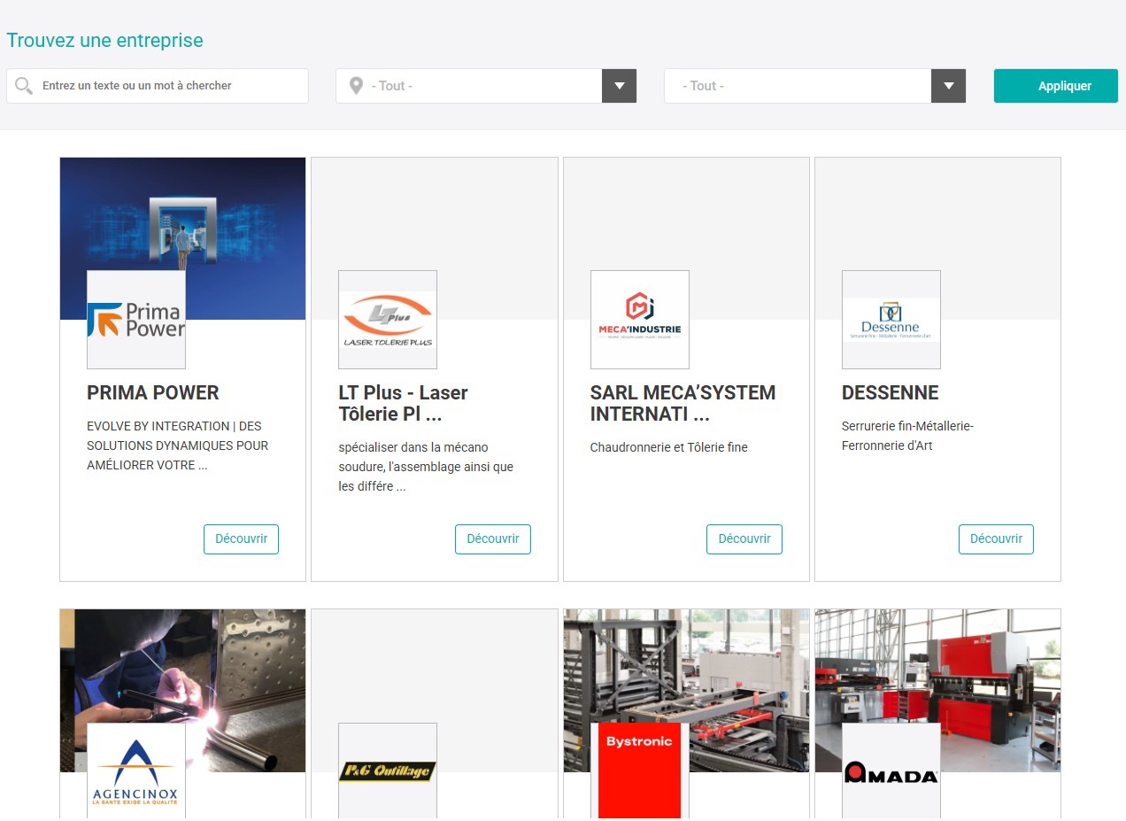Select the Dessenne logo image

(x=891, y=320)
